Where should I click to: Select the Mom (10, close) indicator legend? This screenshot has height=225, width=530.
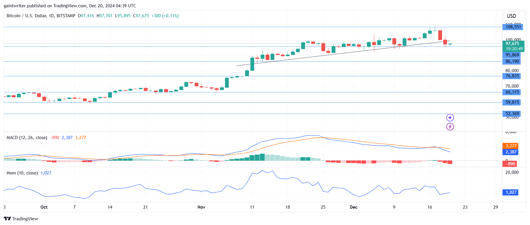(x=22, y=173)
